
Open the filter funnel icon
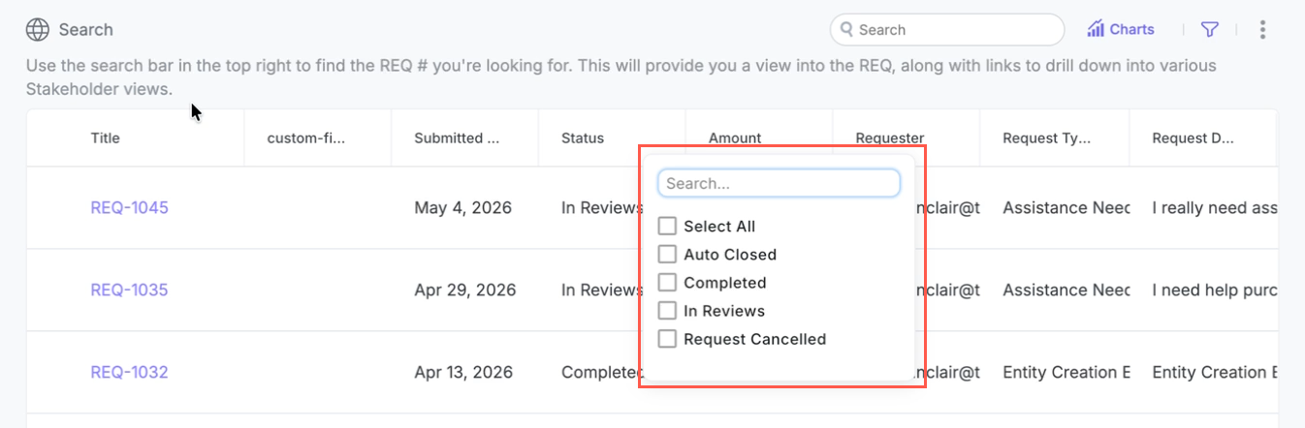1209,30
